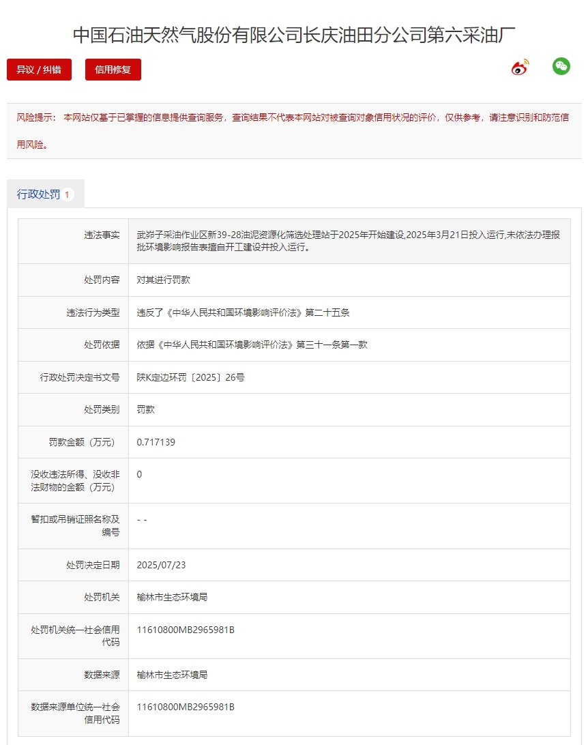The image size is (588, 745).
Task: Share via the WeChat icon
Action: tap(561, 66)
